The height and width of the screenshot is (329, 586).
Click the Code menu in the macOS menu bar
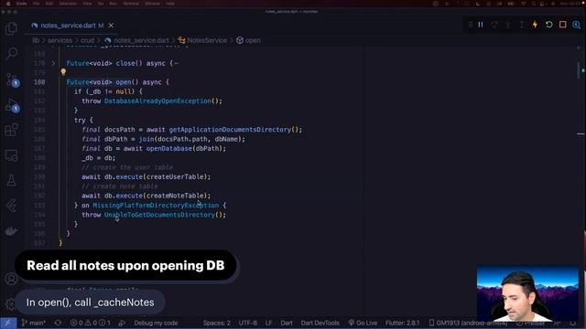[x=22, y=4]
